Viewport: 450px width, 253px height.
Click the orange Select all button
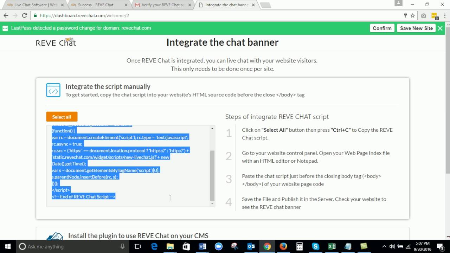(x=62, y=117)
